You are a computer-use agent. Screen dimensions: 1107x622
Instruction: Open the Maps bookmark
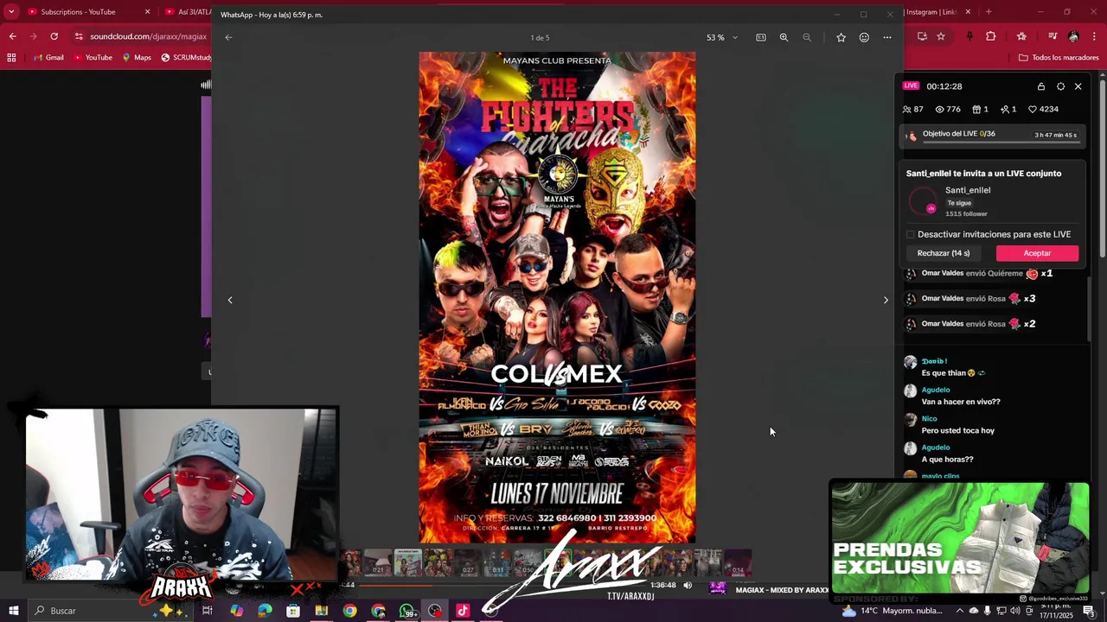click(x=137, y=58)
